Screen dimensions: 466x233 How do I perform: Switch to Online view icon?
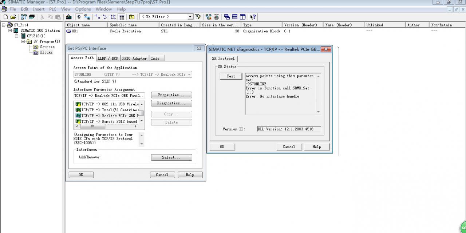point(79,17)
